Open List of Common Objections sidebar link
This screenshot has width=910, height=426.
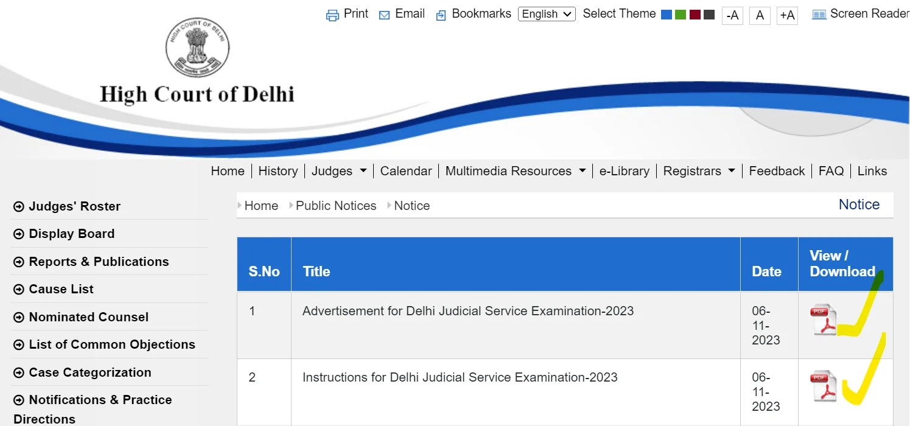pos(112,344)
